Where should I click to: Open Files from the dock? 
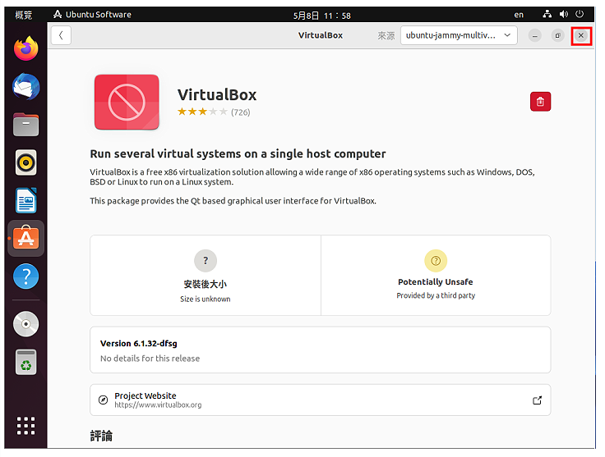[25, 125]
